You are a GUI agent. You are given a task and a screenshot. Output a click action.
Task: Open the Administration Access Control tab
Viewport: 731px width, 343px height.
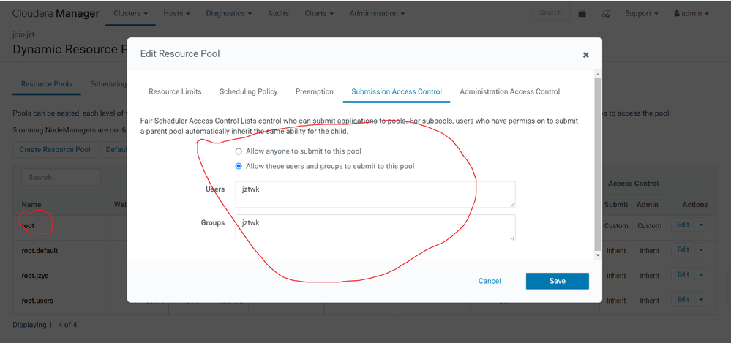pos(509,92)
